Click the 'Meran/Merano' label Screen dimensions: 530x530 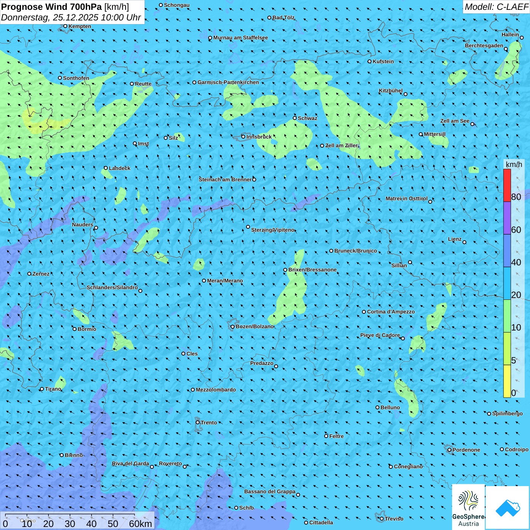(225, 281)
